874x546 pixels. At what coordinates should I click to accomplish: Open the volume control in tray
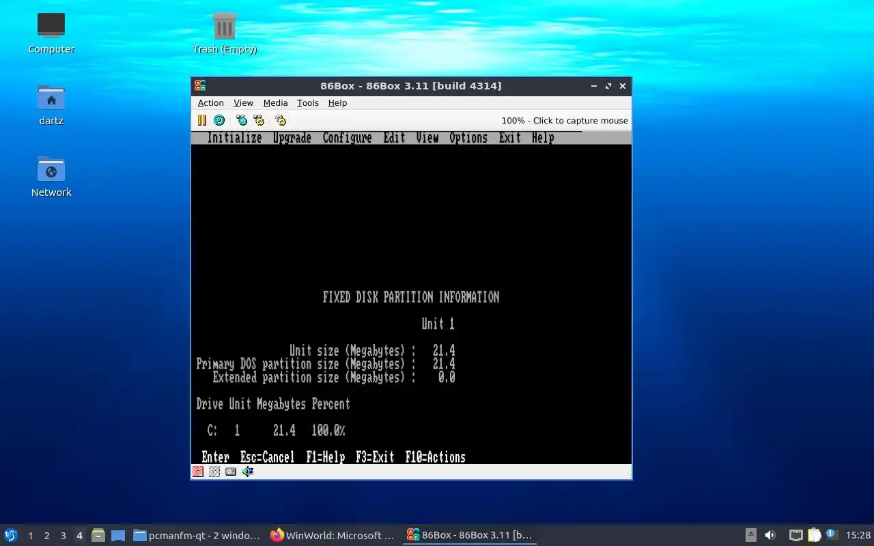[x=770, y=535]
